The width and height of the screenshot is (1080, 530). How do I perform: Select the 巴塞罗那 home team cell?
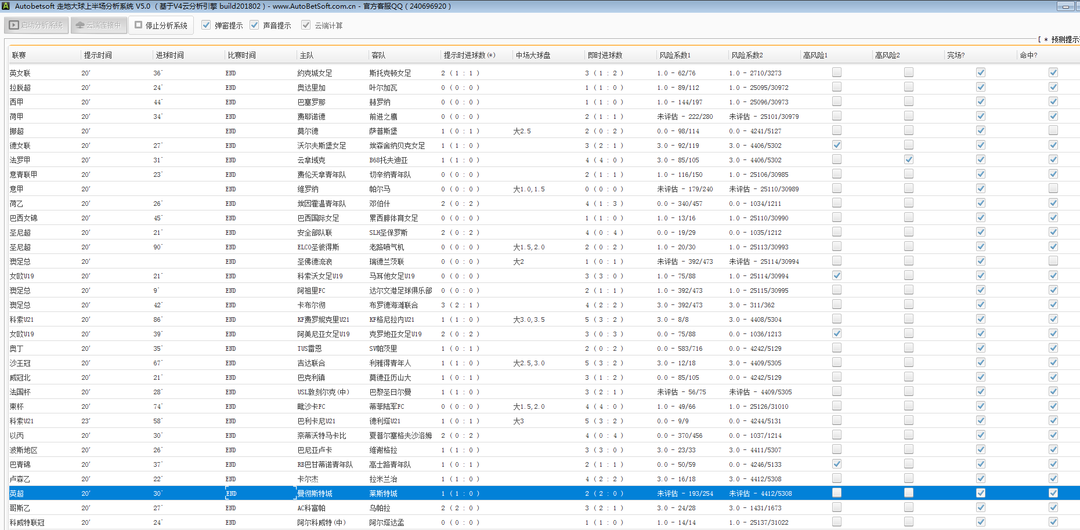point(312,102)
